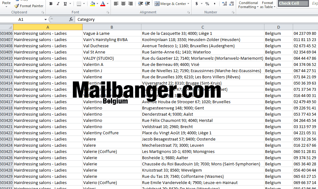Toggle Italic formatting
This screenshot has width=318, height=189.
pyautogui.click(x=58, y=4)
